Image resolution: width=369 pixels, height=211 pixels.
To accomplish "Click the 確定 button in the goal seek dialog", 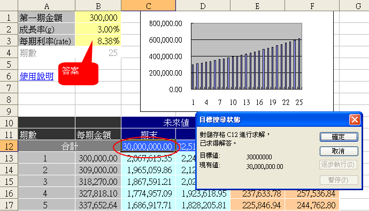I will 339,137.
